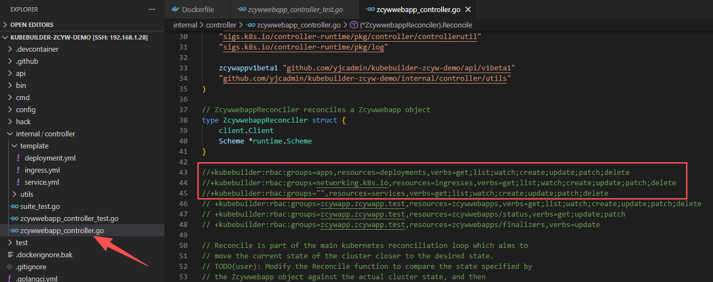Expand the Open Editors section
The height and width of the screenshot is (282, 713).
[x=32, y=25]
